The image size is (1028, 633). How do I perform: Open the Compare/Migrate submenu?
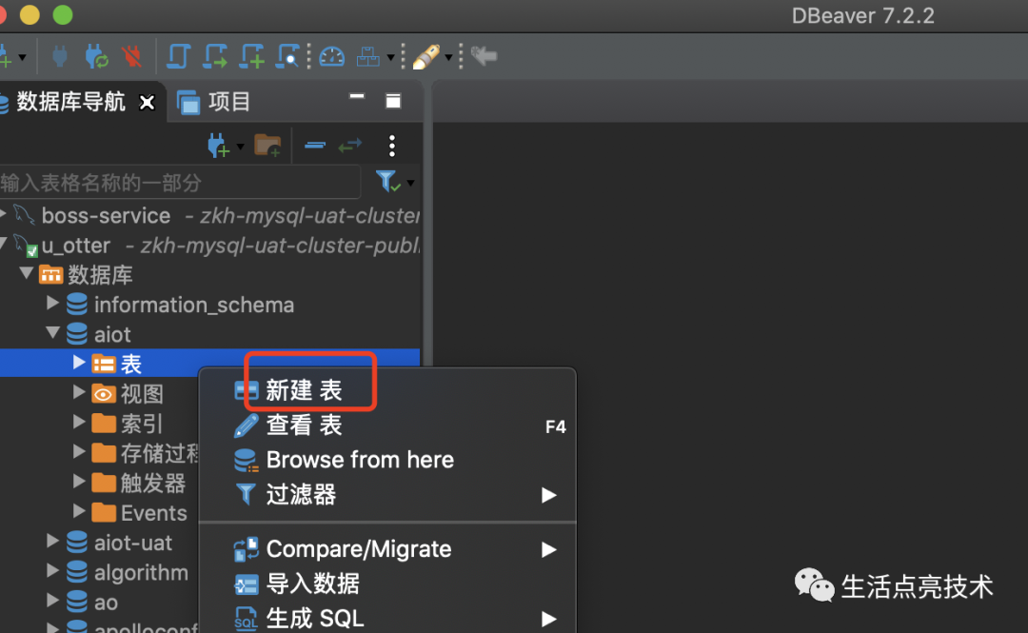pos(387,549)
